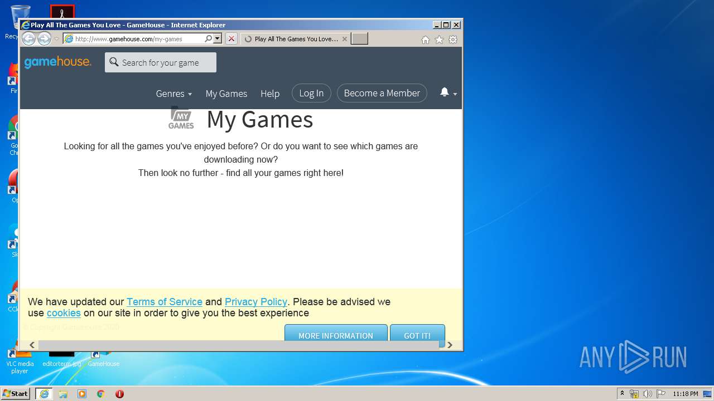
Task: Open the Terms of Service link
Action: click(x=165, y=302)
